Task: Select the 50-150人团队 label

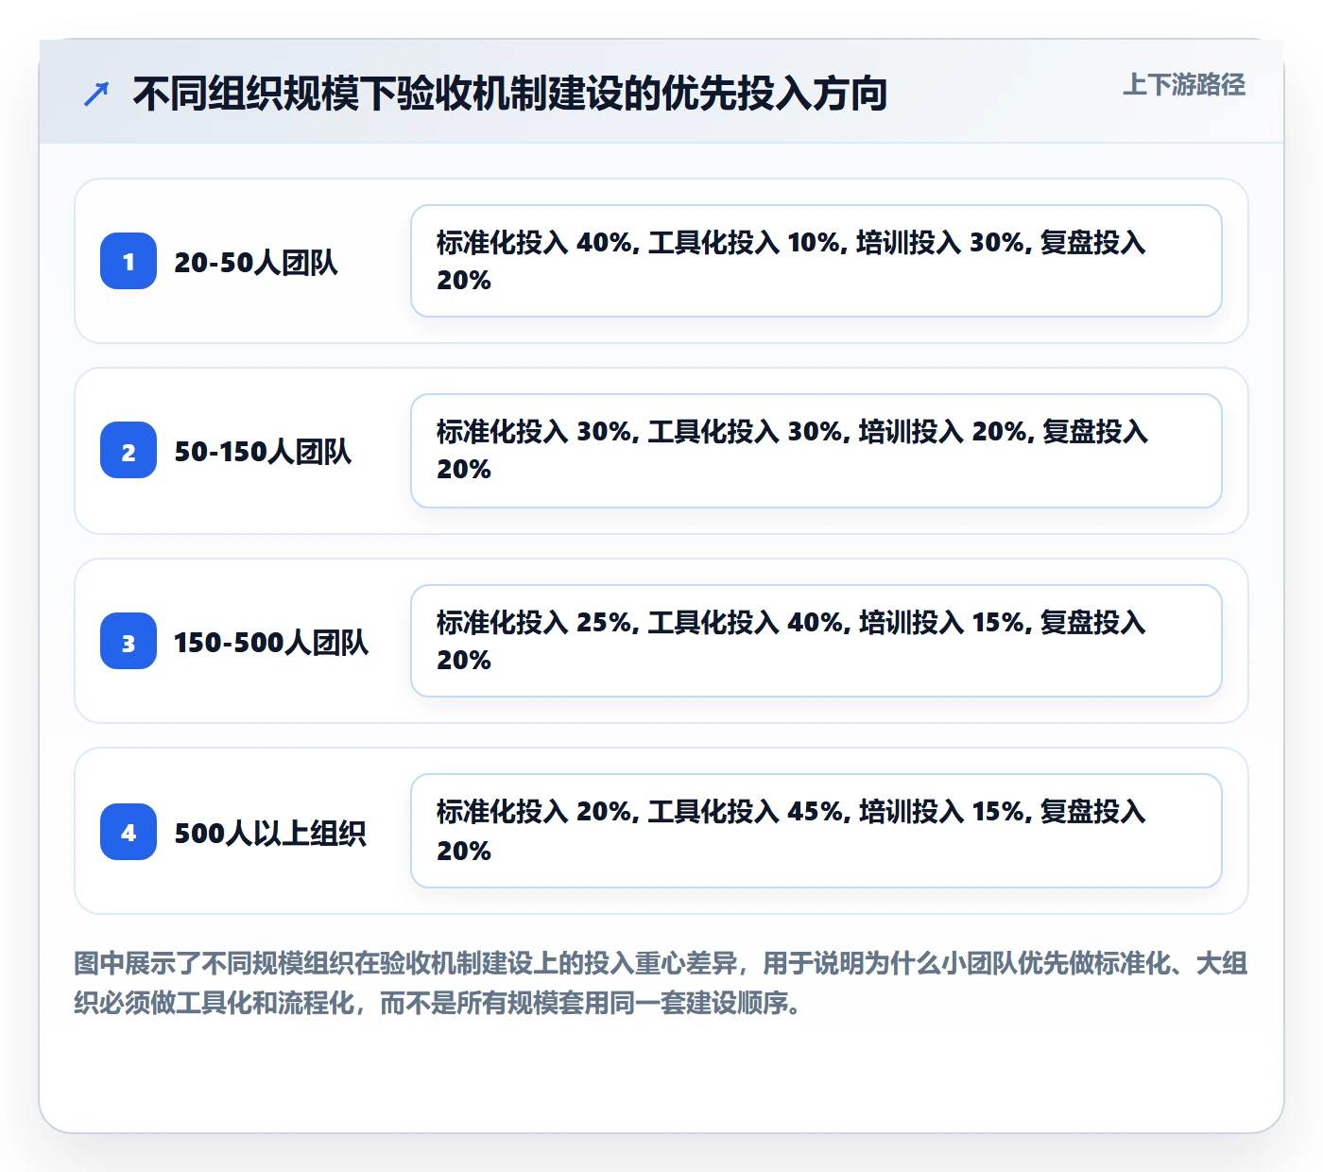Action: (263, 451)
